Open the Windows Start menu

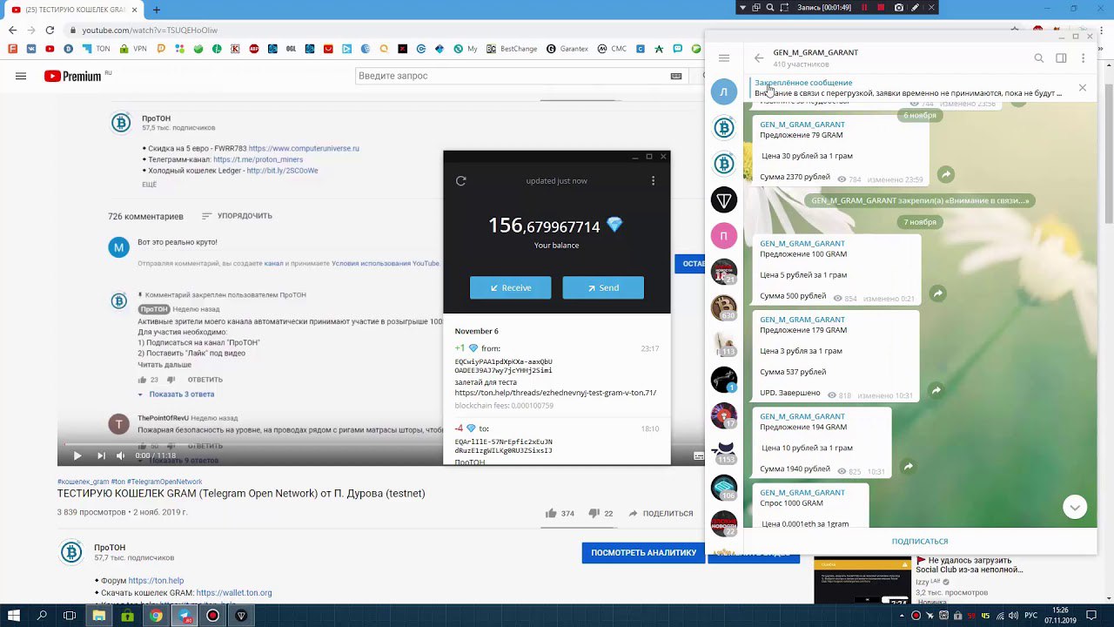14,616
